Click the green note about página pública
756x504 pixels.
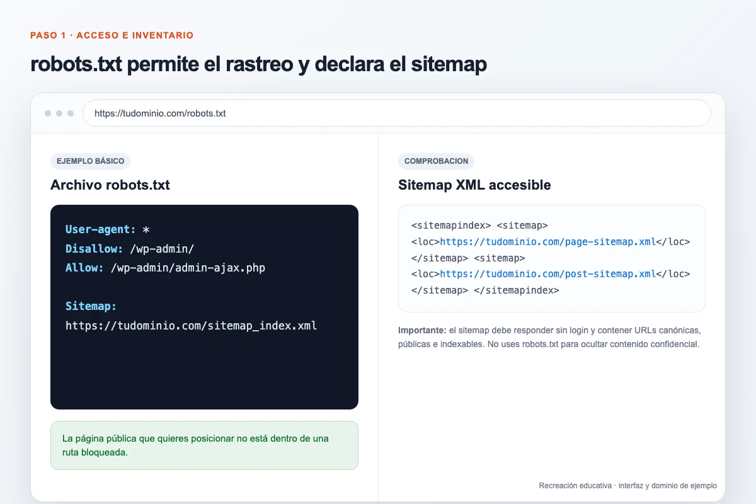click(204, 445)
